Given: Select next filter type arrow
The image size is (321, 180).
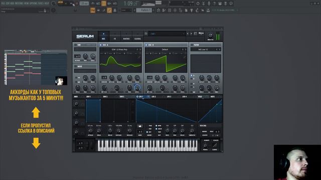Looking at the screenshot, I should [x=220, y=49].
